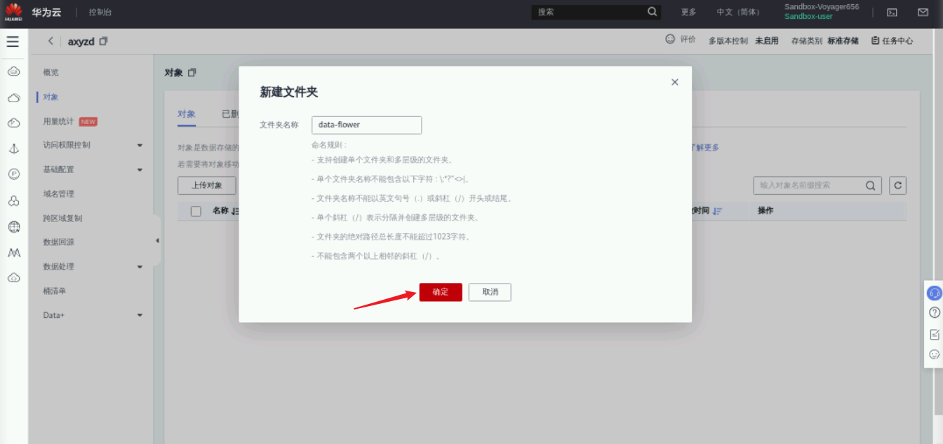Open 数据回源 in sidebar

pyautogui.click(x=58, y=242)
